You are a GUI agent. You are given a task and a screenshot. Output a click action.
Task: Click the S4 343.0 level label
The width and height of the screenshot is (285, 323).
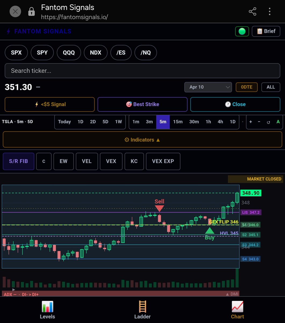point(250,259)
